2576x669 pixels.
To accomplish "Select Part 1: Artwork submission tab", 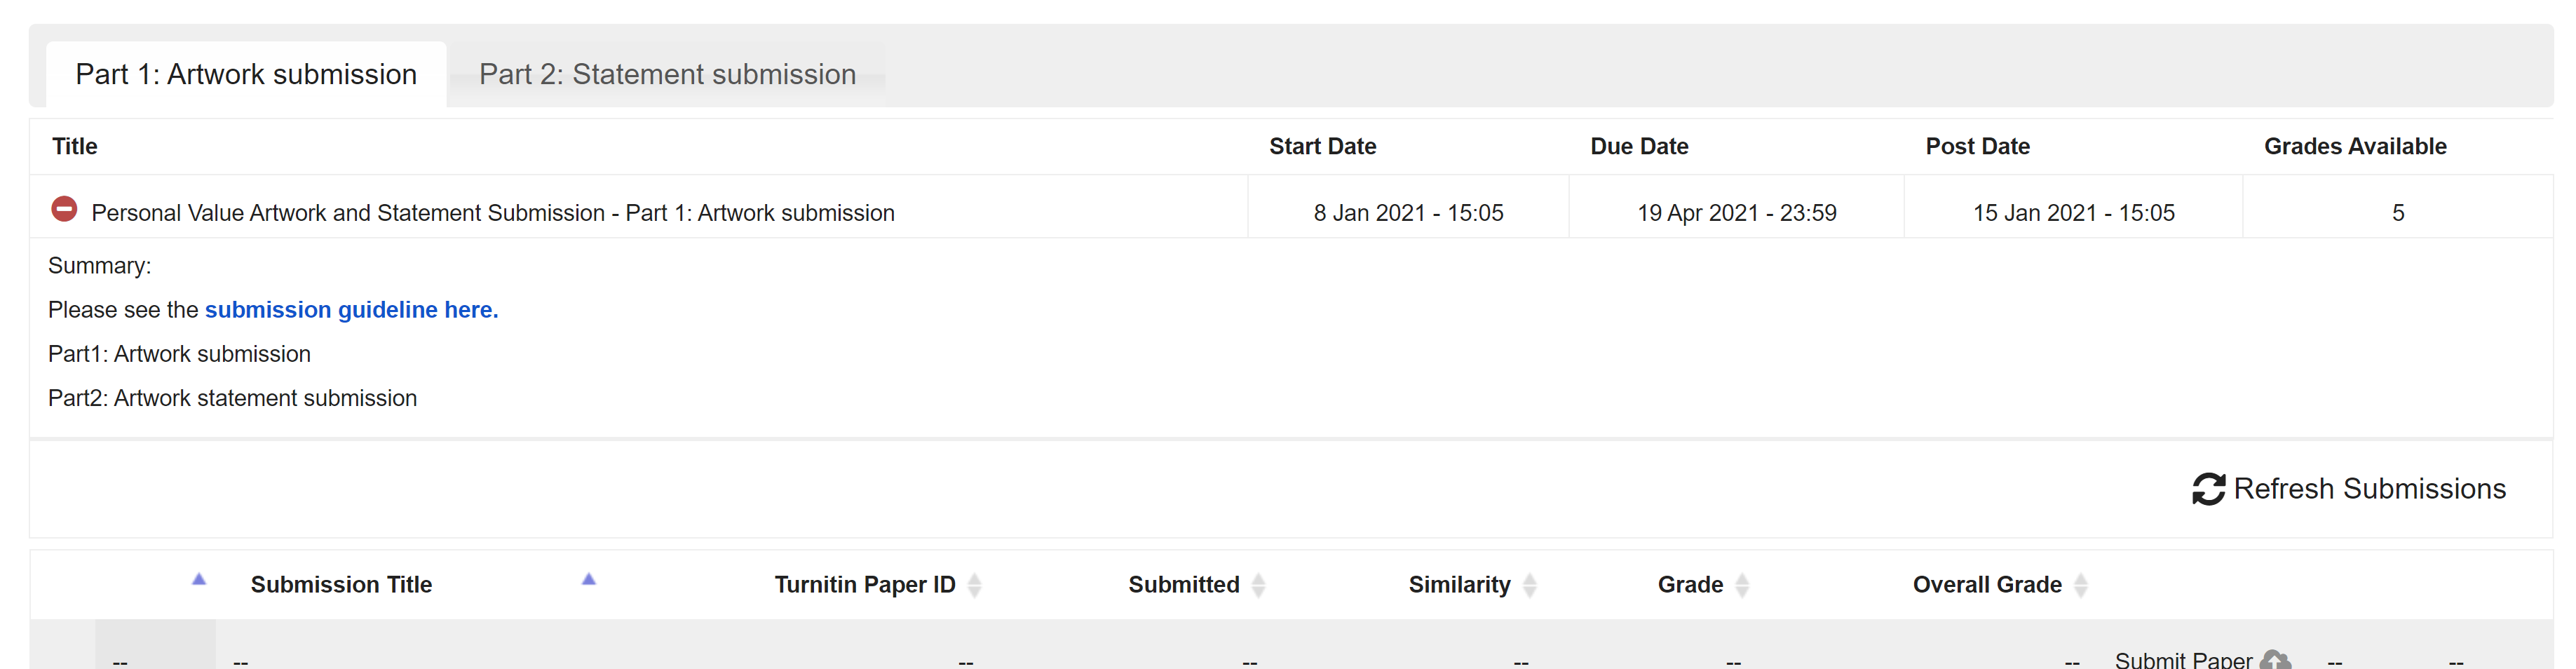I will pyautogui.click(x=246, y=74).
